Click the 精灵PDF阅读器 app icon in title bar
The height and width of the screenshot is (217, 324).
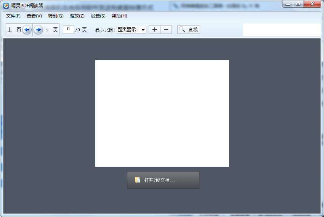6,6
